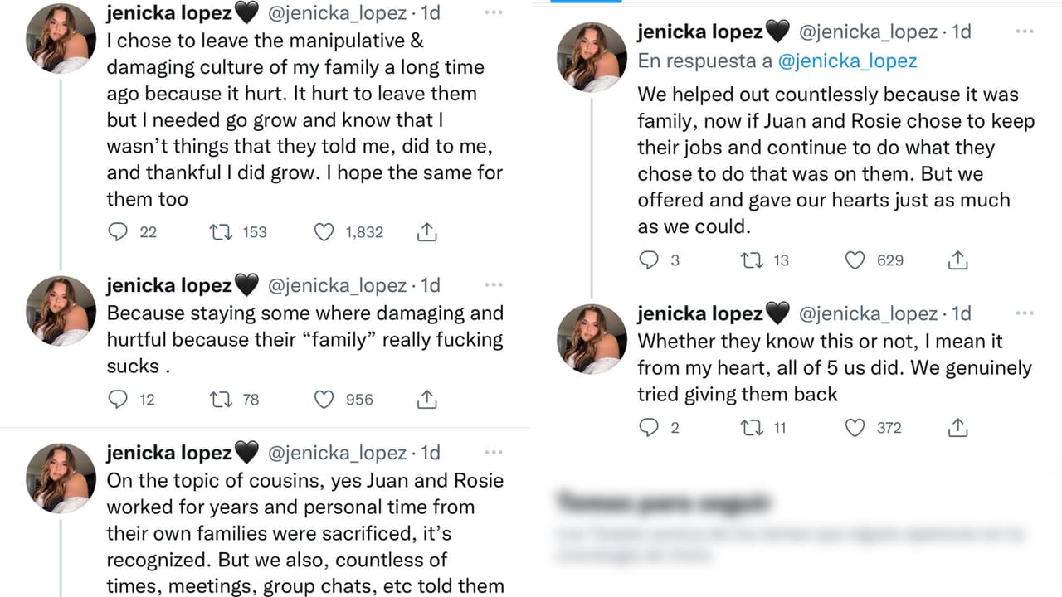
Task: Toggle the like on the 'Whether they know' tweet
Action: (855, 428)
